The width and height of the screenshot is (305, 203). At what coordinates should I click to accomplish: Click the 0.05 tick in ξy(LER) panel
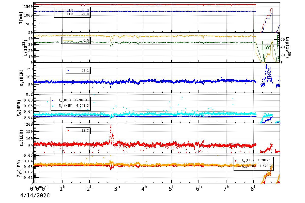tap(28, 155)
